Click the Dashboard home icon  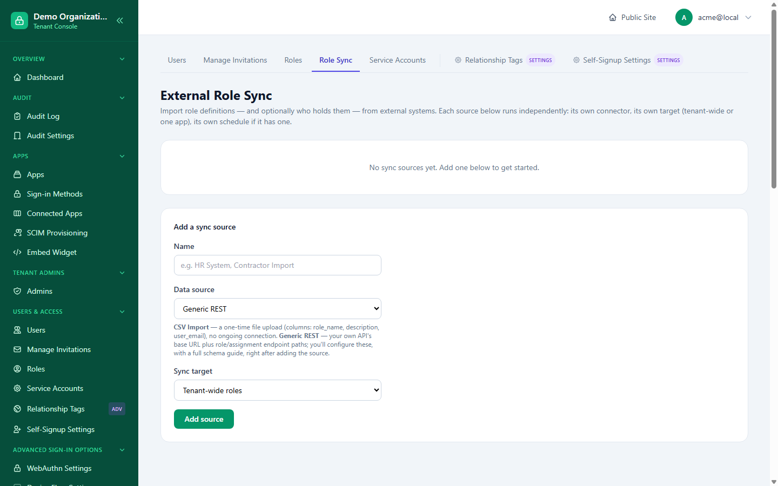[x=17, y=77]
